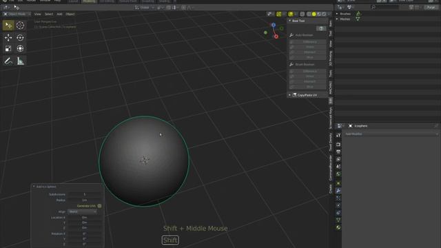Open the Output properties tab
This screenshot has height=248, width=441.
pyautogui.click(x=338, y=152)
